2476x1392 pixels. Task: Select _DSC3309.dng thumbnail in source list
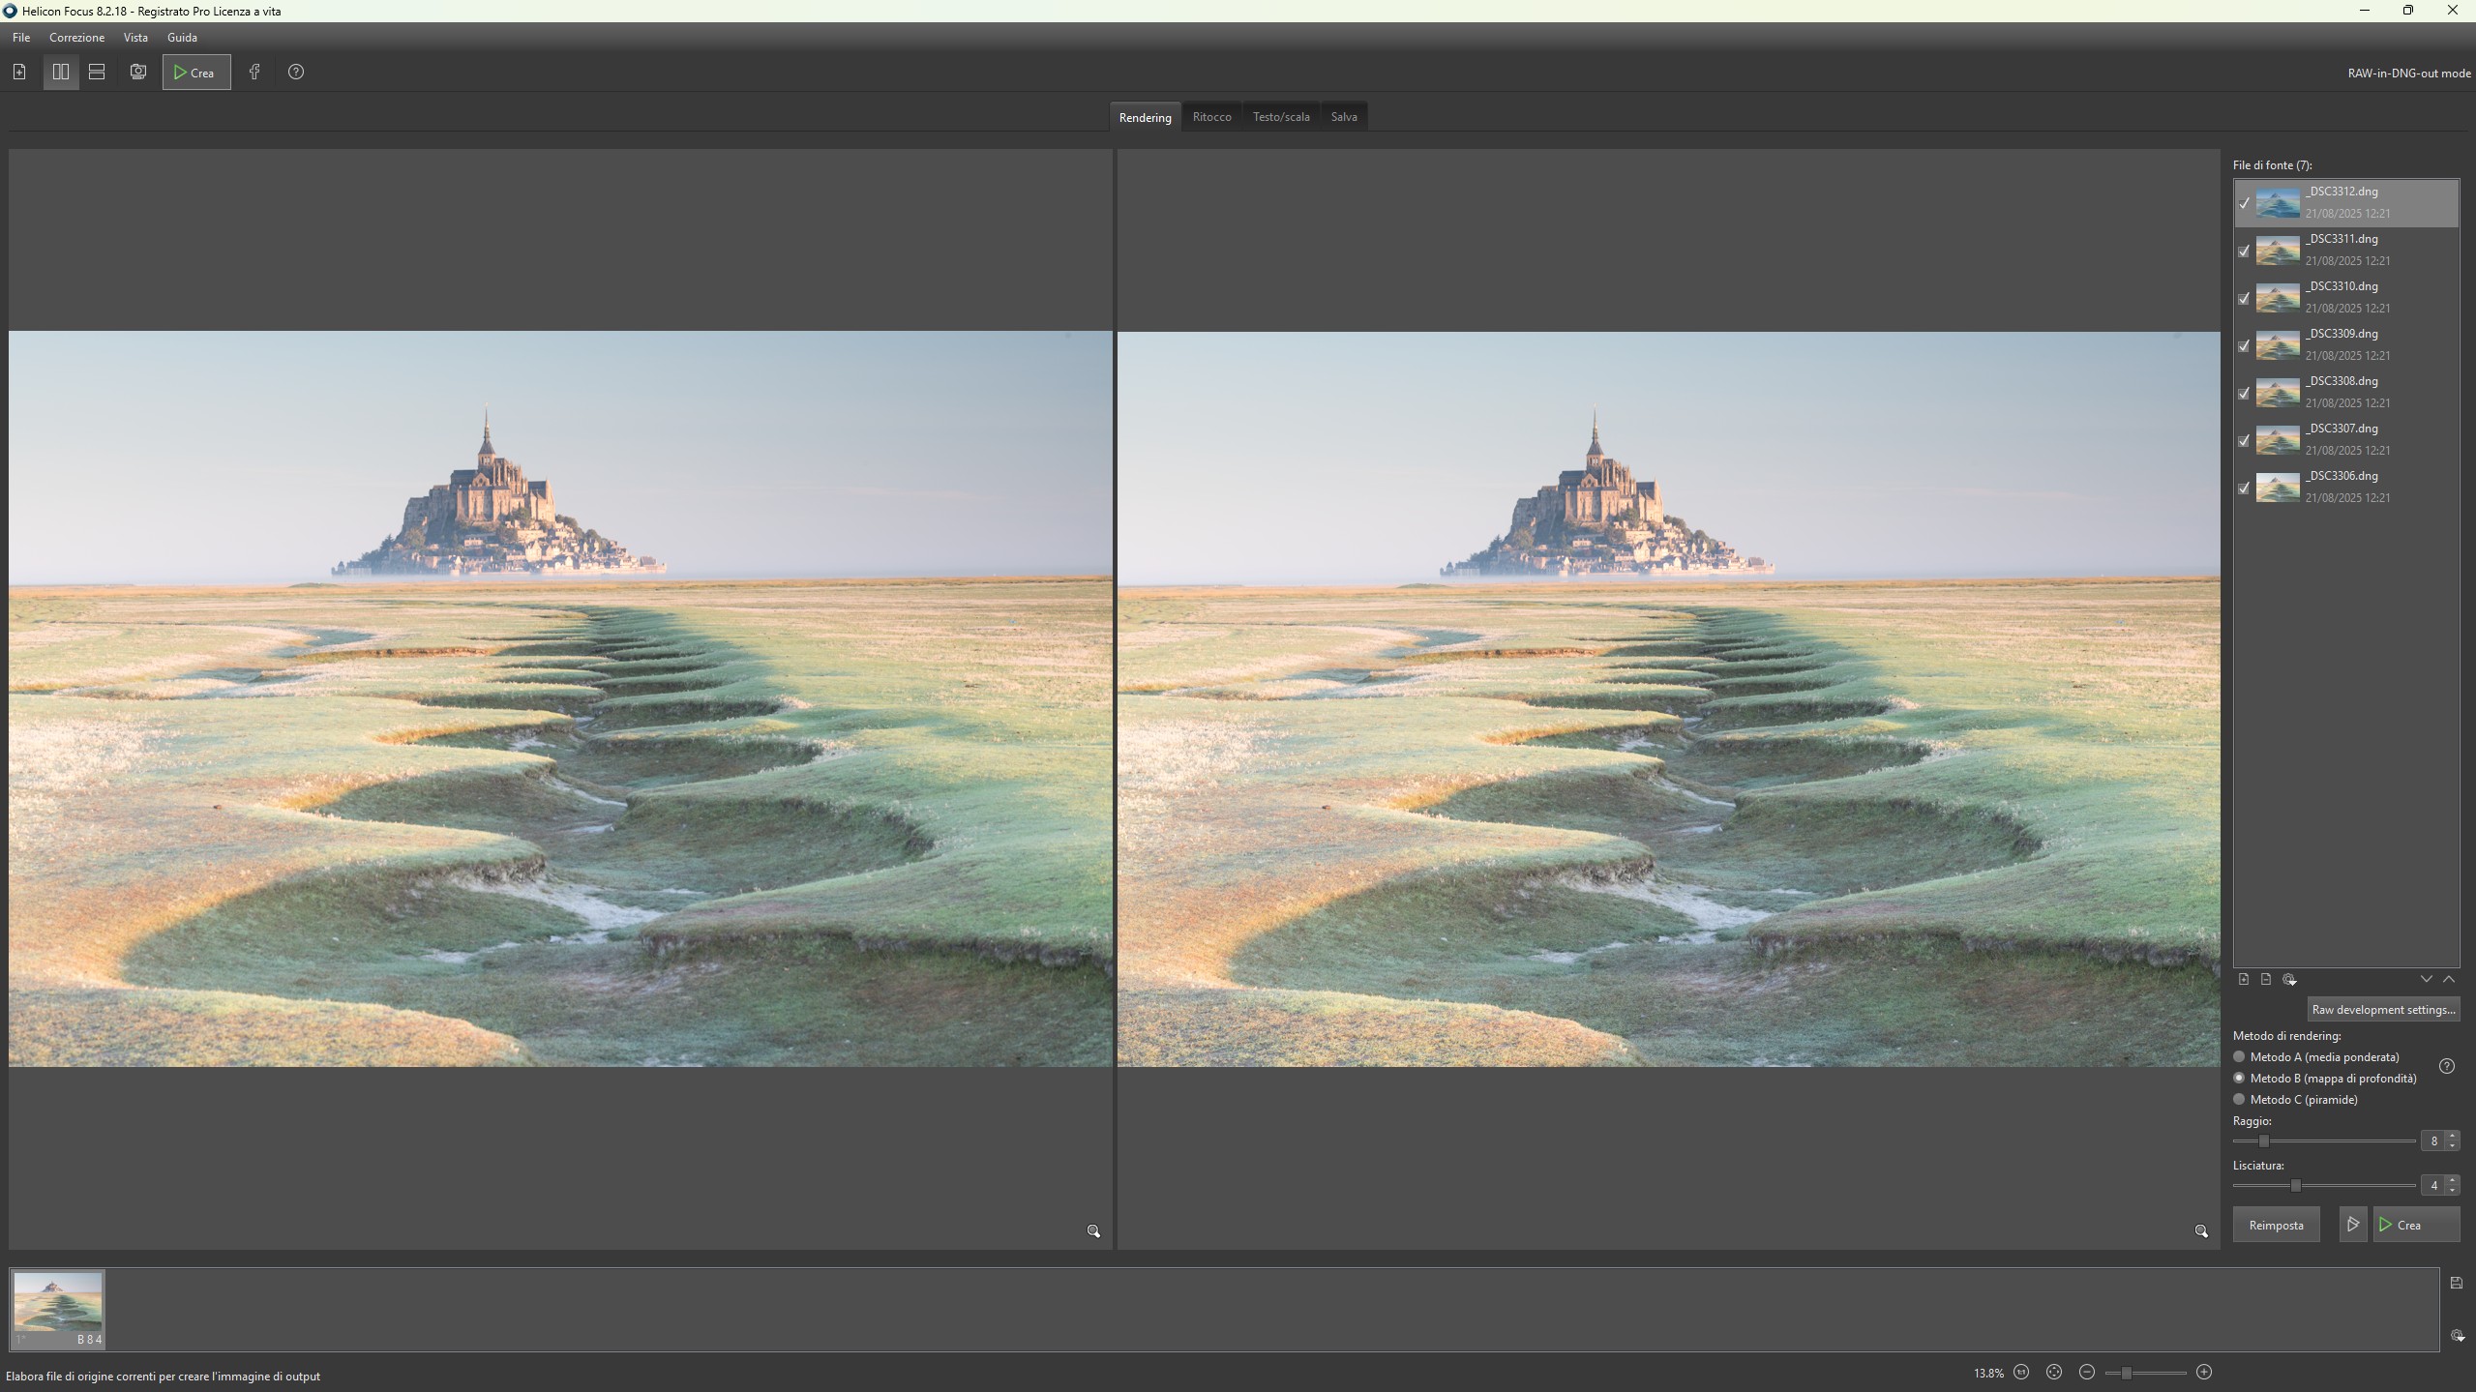[x=2278, y=345]
